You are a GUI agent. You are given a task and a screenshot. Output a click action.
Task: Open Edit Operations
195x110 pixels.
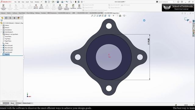pos(73,6)
